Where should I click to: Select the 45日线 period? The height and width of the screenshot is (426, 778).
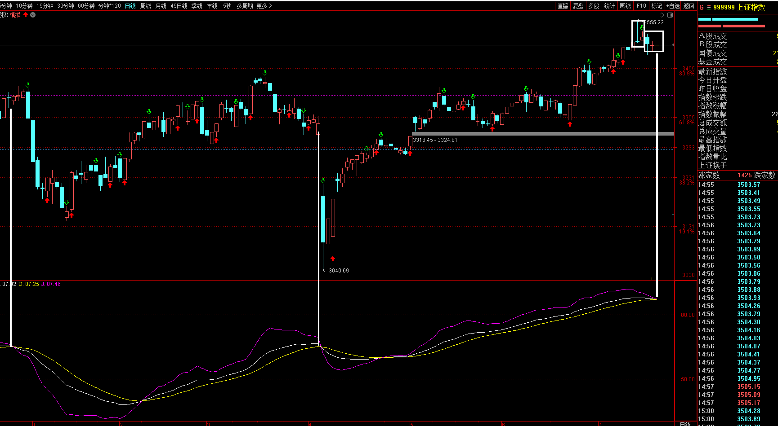pyautogui.click(x=179, y=6)
